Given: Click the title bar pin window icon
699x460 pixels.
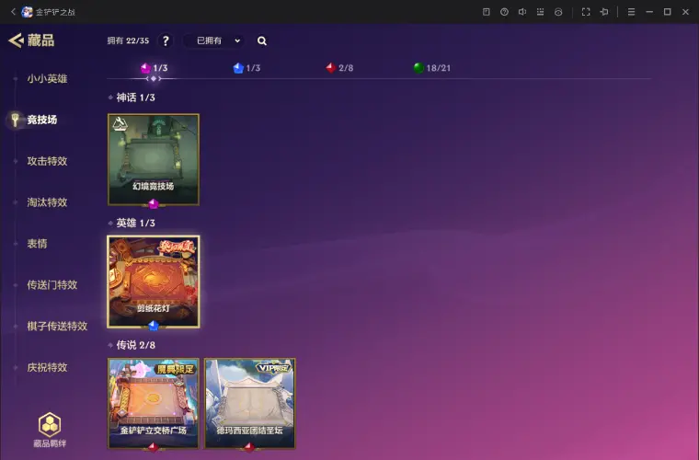Looking at the screenshot, I should point(604,12).
